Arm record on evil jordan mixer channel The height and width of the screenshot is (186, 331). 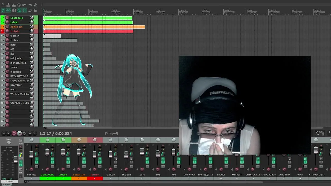[189, 169]
